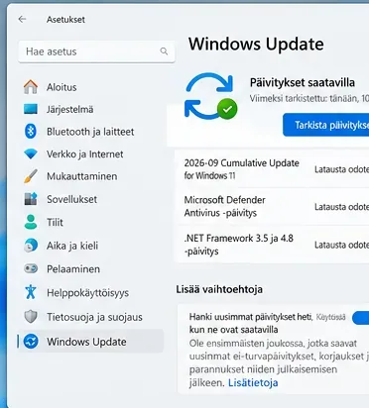This screenshot has height=408, width=369.
Task: Open Mukauttaminen settings page
Action: [x=82, y=176]
